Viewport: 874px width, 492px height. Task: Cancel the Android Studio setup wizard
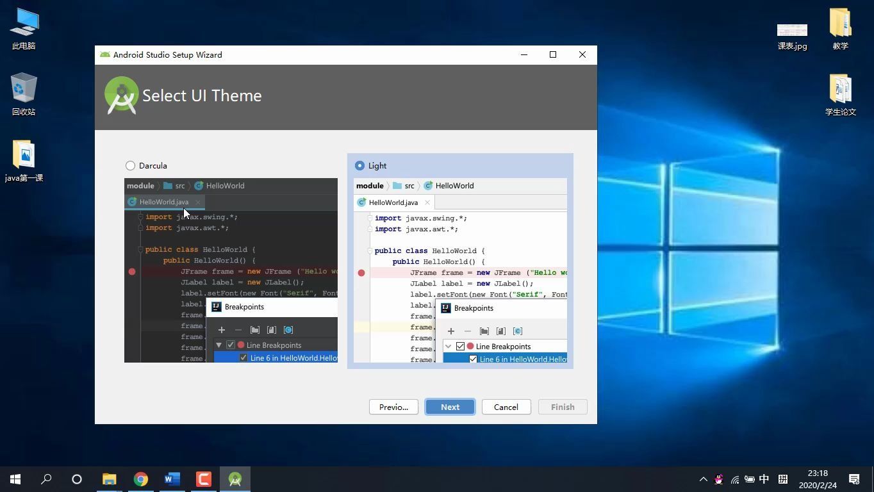pyautogui.click(x=506, y=407)
